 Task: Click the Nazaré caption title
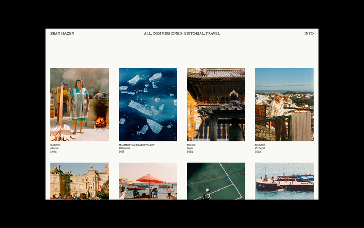tap(260, 145)
